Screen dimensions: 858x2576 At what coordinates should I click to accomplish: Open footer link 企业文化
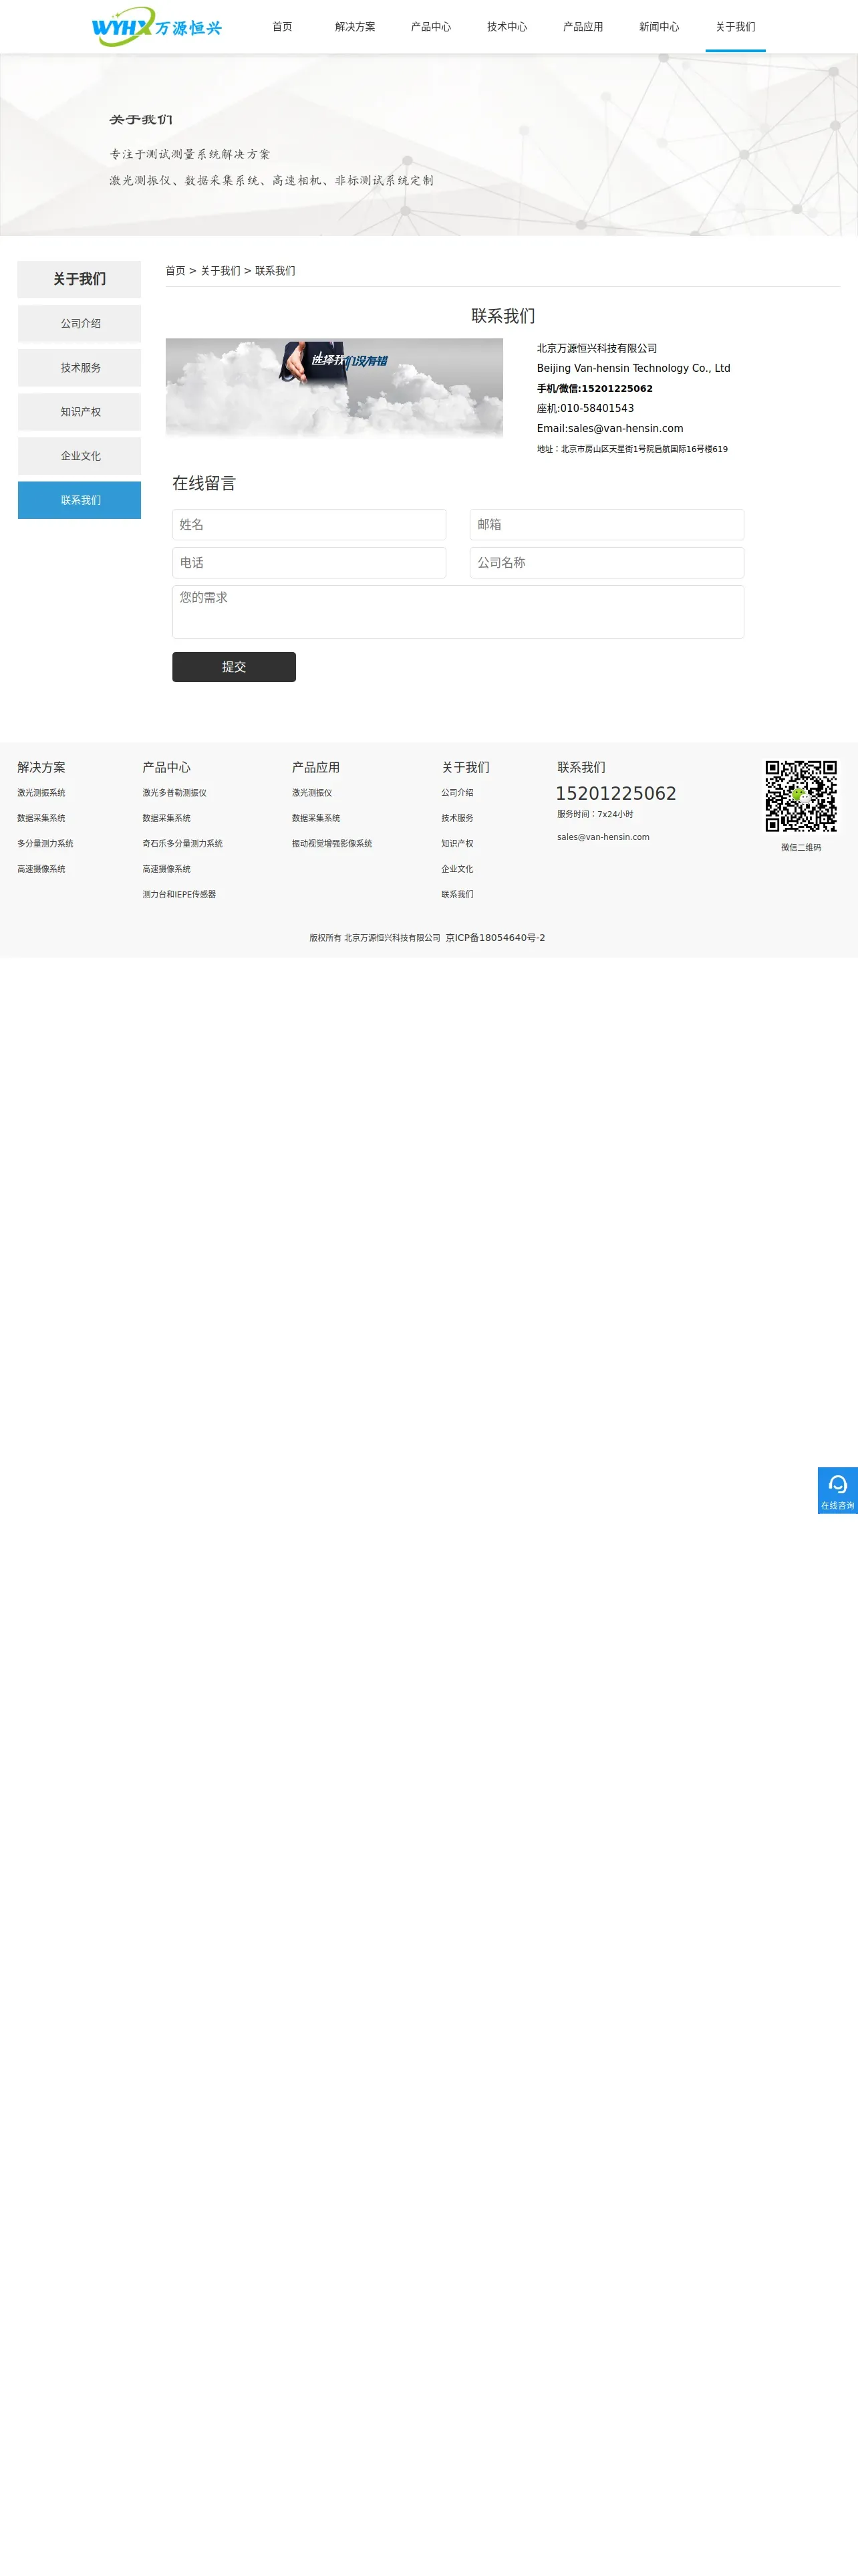tap(458, 869)
